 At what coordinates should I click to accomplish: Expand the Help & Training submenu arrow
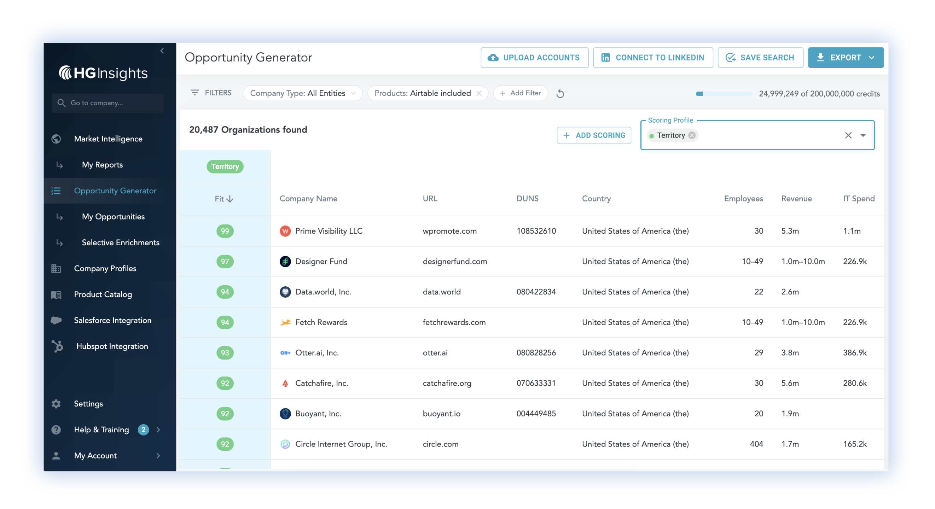click(158, 430)
